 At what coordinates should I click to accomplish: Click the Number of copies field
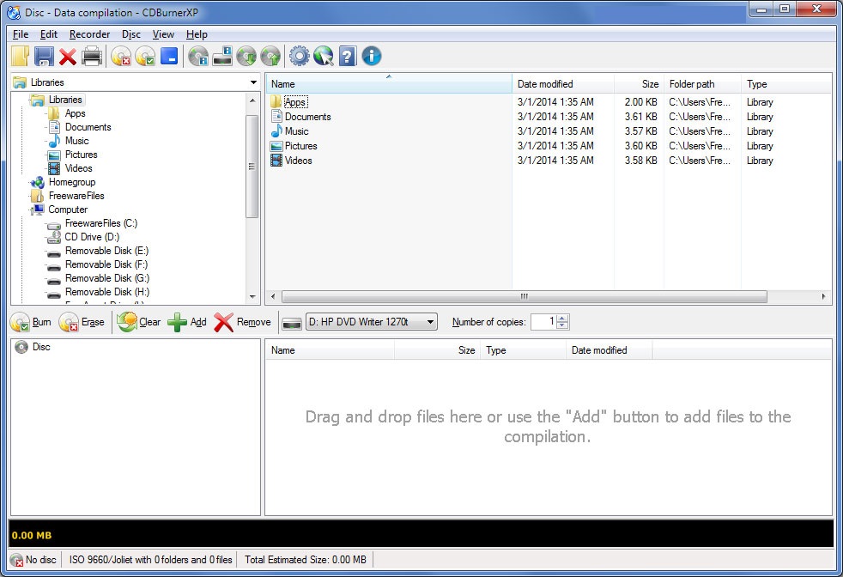543,322
